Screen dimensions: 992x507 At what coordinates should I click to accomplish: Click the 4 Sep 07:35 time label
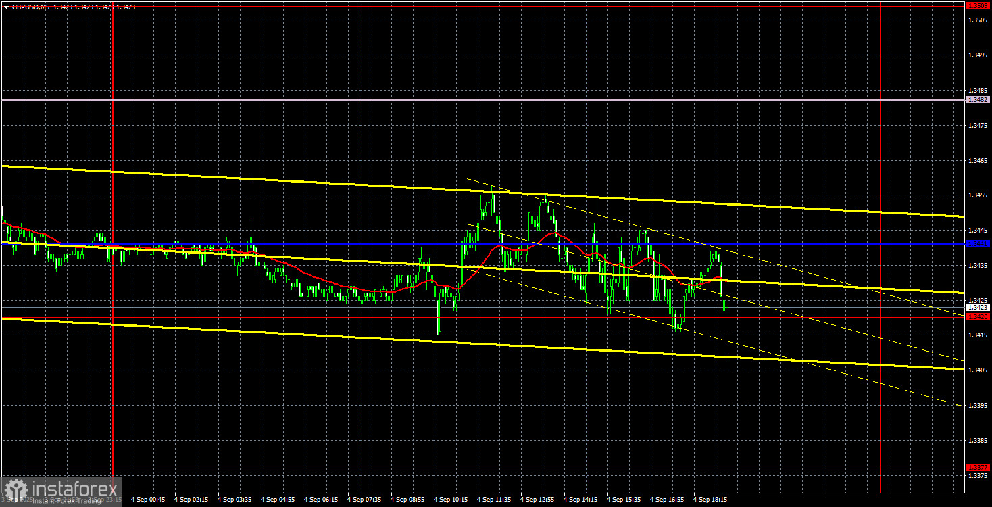tap(364, 500)
